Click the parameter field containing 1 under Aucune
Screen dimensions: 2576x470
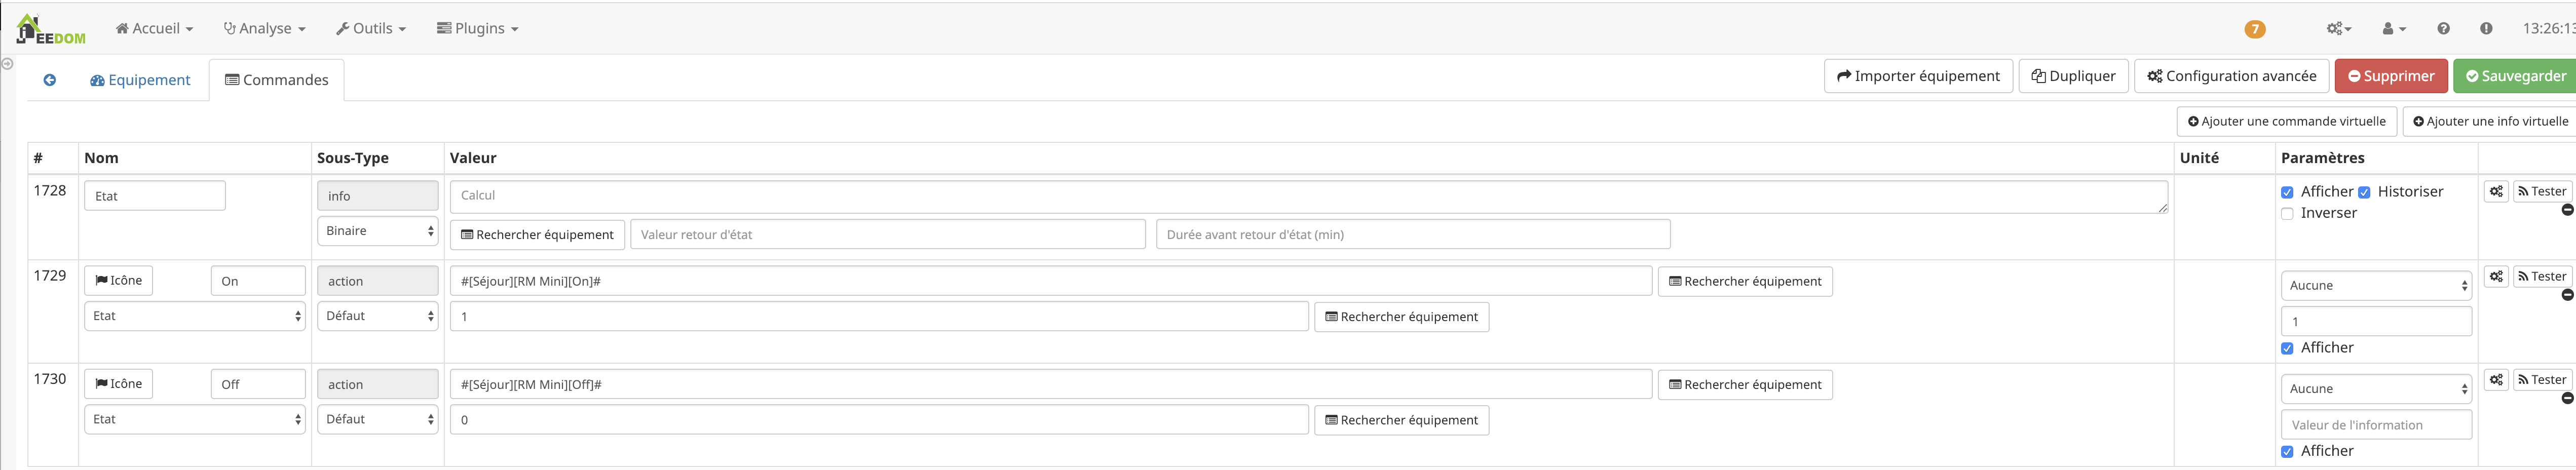[x=2376, y=321]
